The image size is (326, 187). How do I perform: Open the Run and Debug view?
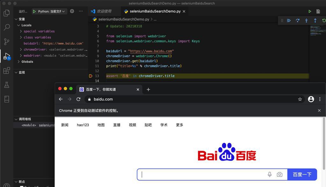tap(7, 56)
